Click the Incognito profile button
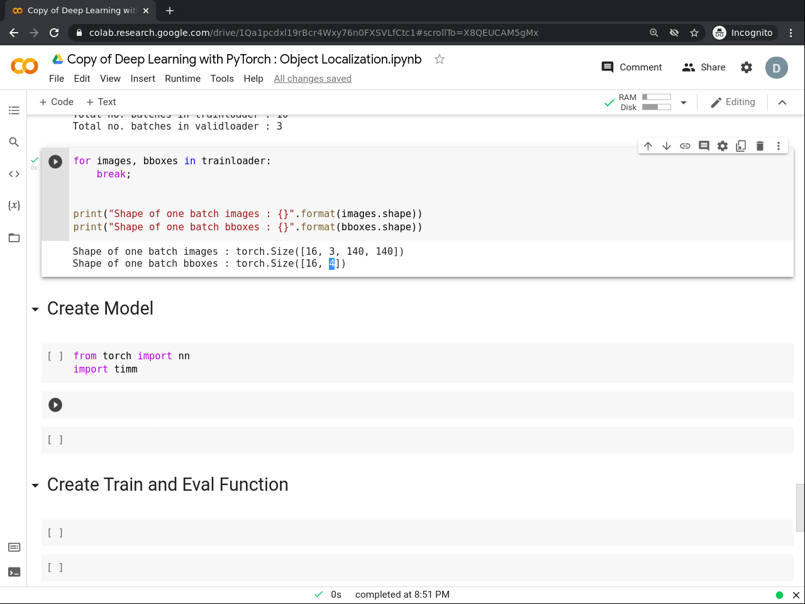805x604 pixels. click(x=743, y=33)
